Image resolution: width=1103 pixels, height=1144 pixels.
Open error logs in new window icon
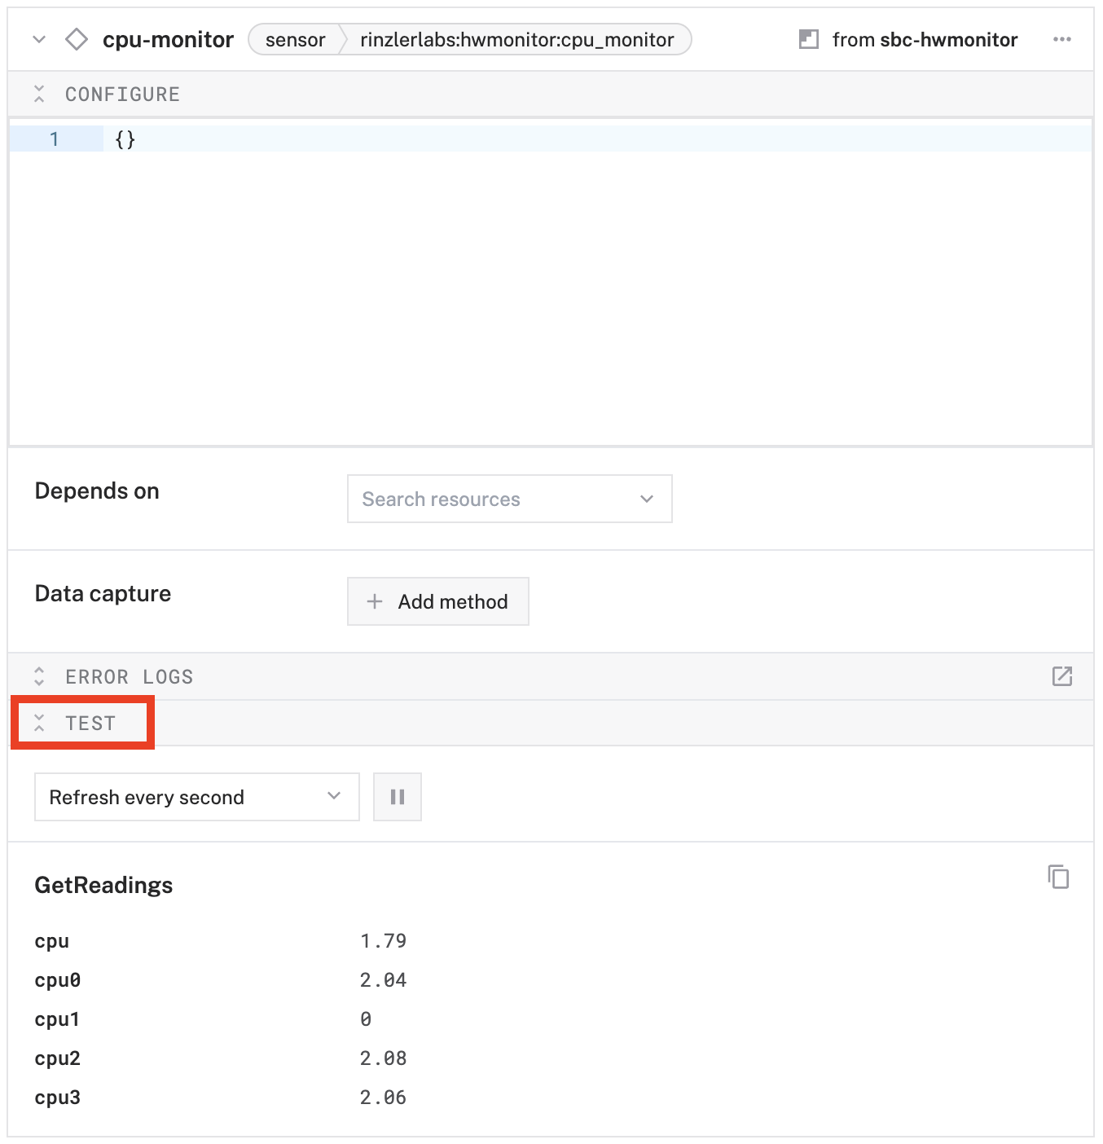click(x=1061, y=676)
